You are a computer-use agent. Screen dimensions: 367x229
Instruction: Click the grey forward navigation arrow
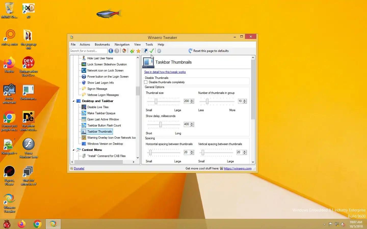pyautogui.click(x=117, y=51)
